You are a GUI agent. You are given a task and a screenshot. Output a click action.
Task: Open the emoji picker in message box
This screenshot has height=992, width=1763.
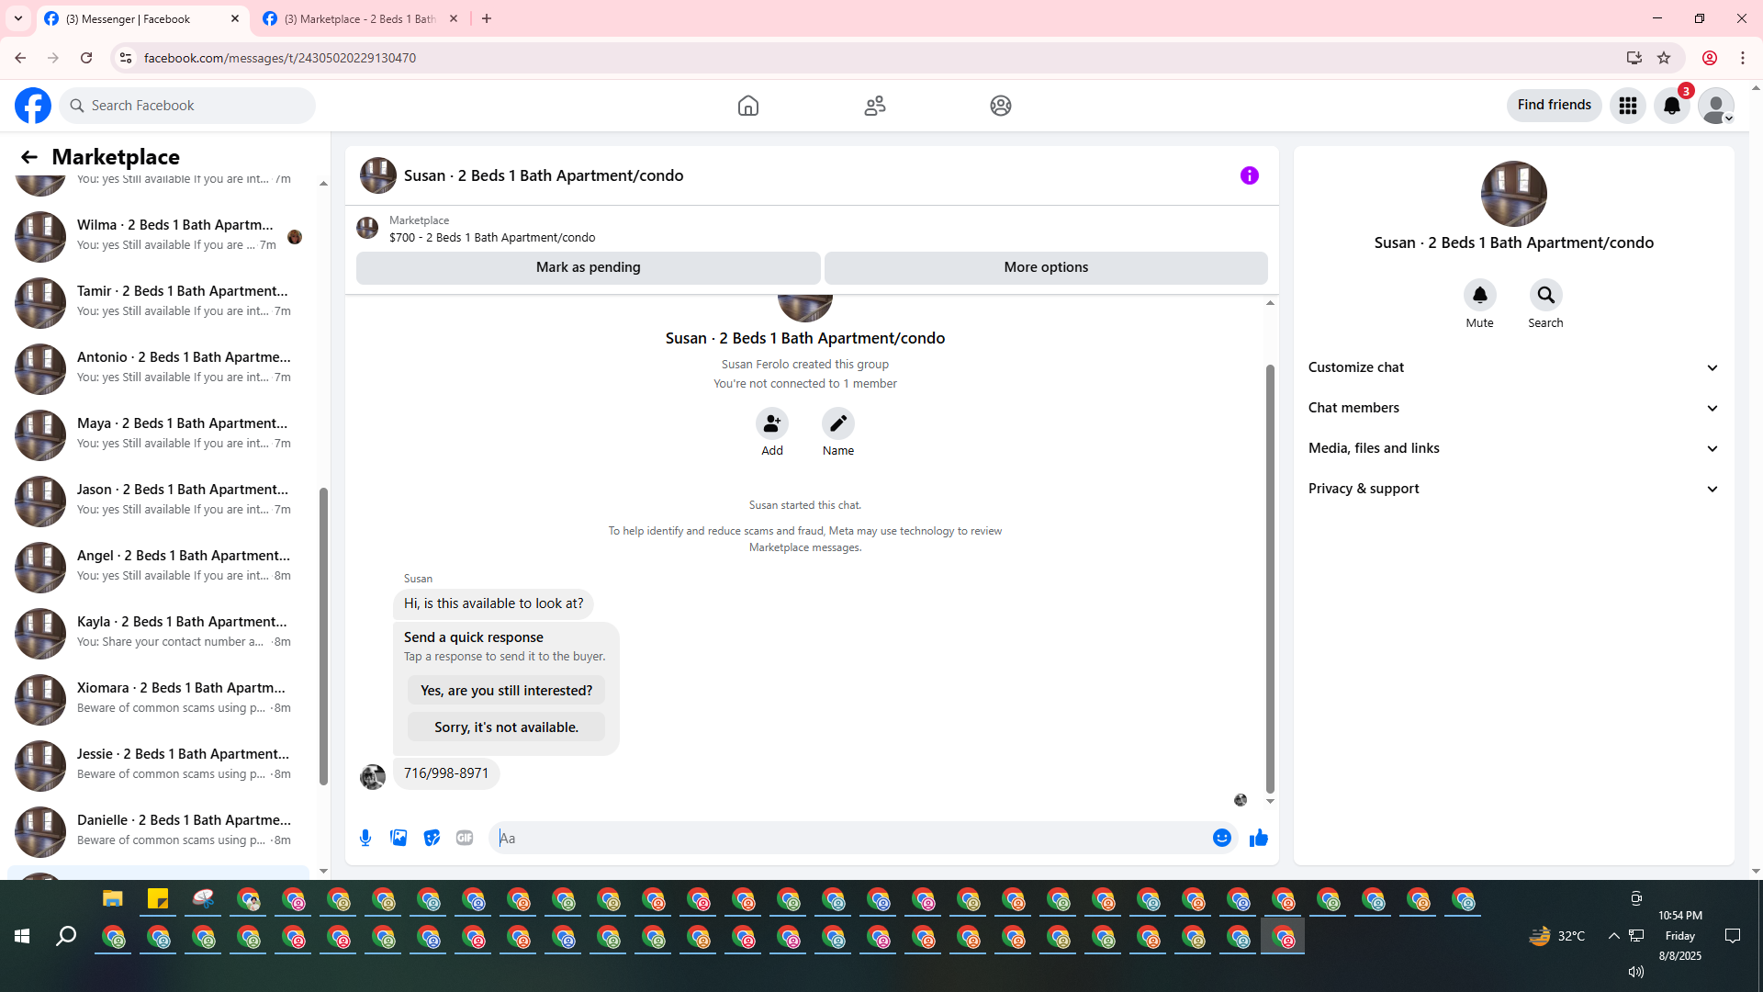(x=1221, y=838)
